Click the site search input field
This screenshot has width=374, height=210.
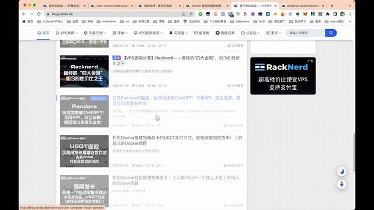tap(305, 33)
